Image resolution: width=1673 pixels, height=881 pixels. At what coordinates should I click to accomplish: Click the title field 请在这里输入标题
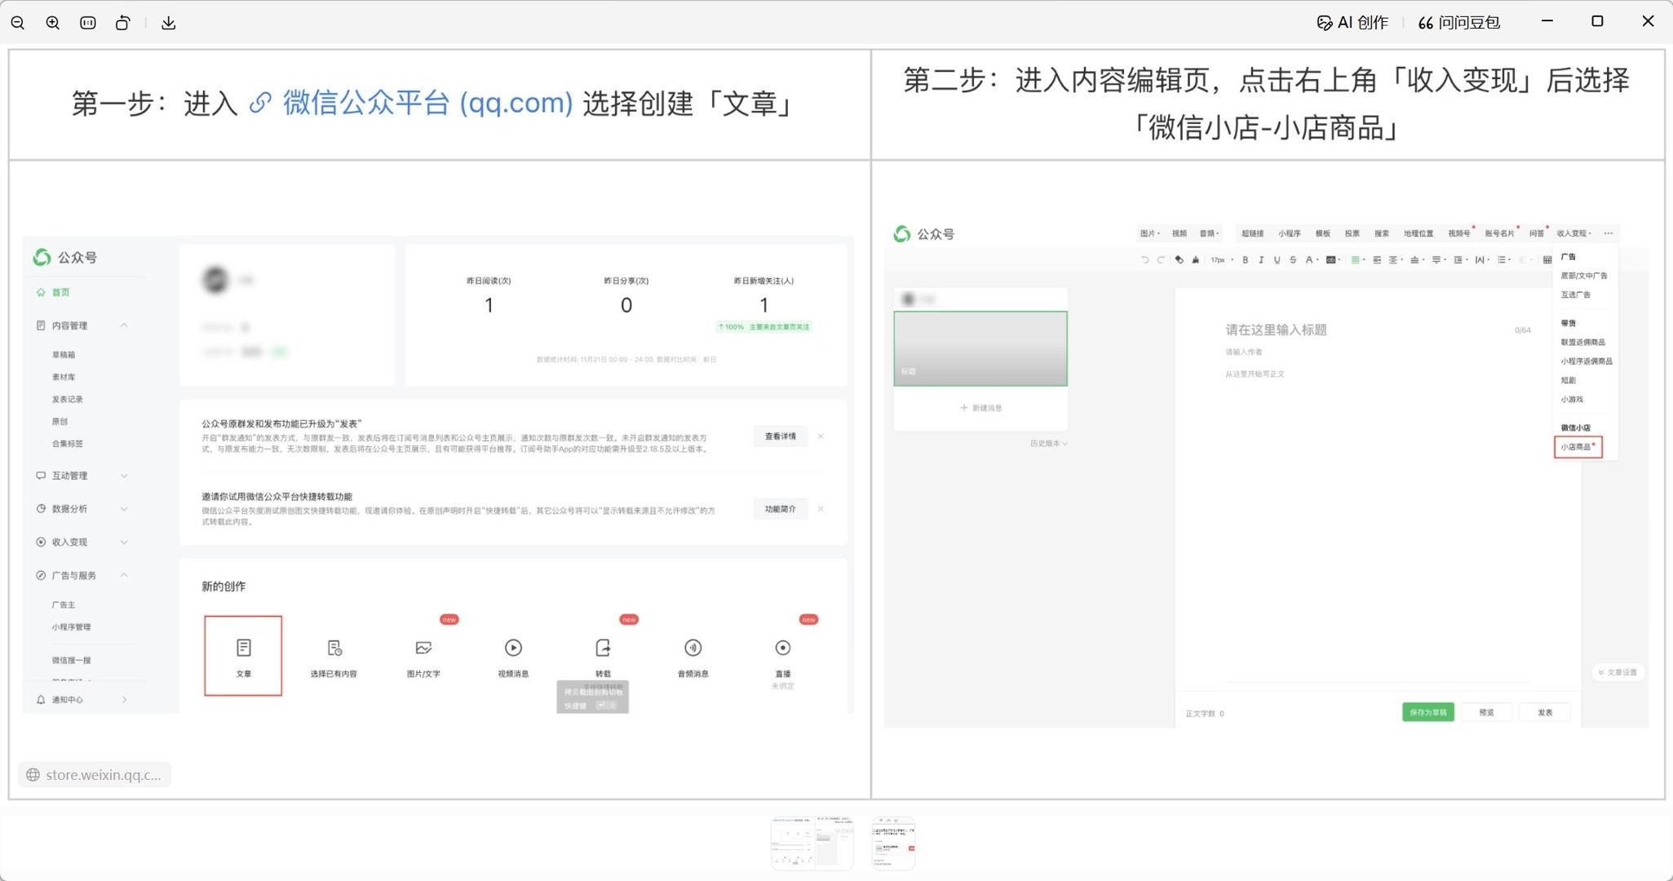tap(1276, 330)
